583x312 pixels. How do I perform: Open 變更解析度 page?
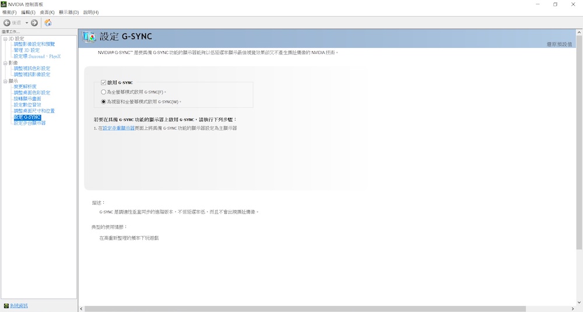(25, 87)
